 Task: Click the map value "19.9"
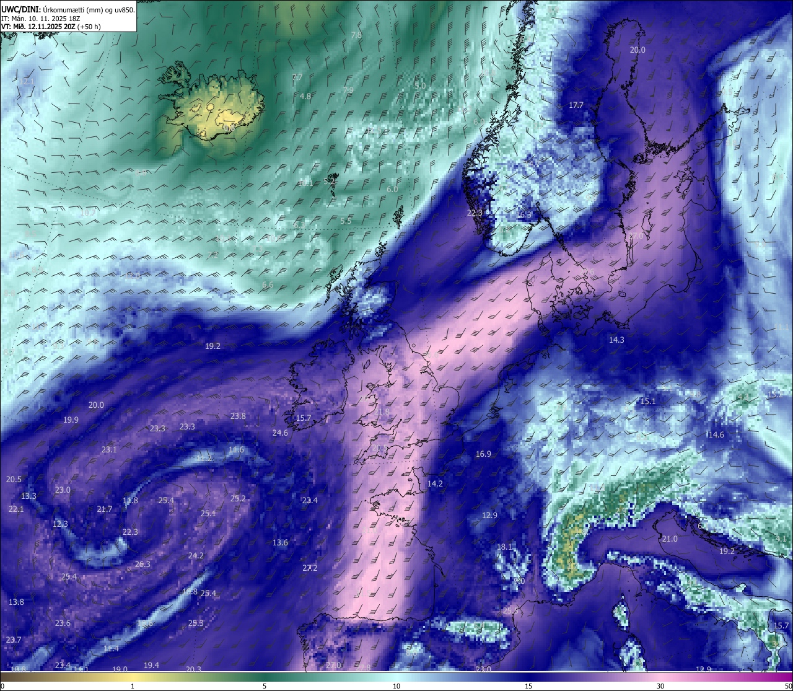71,420
